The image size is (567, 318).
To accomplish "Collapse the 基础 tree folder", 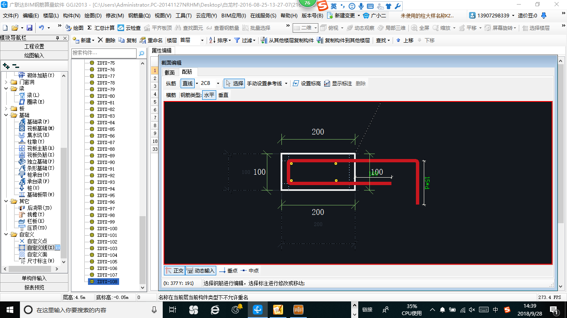I will (x=6, y=115).
